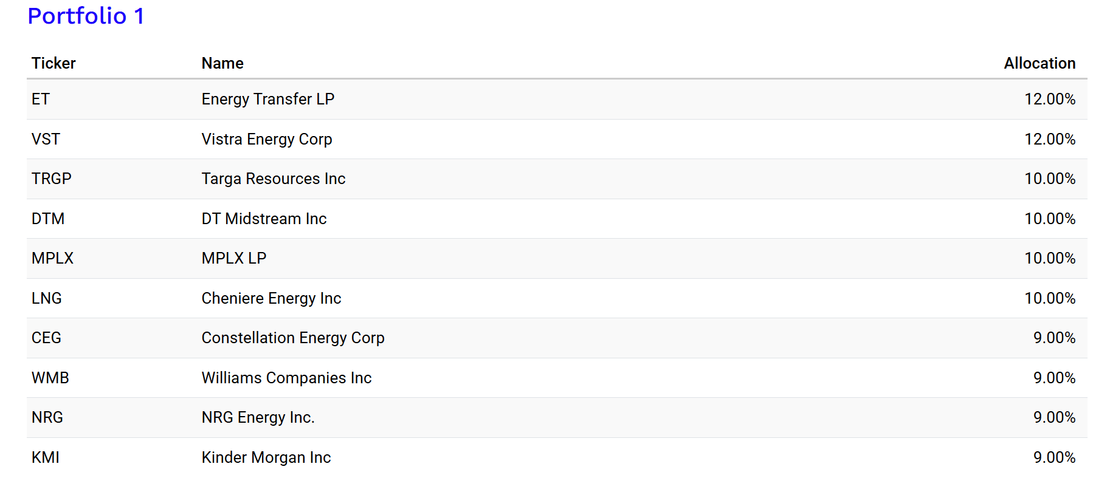Click the Name column header
Viewport: 1093px width, 478px height.
[222, 63]
